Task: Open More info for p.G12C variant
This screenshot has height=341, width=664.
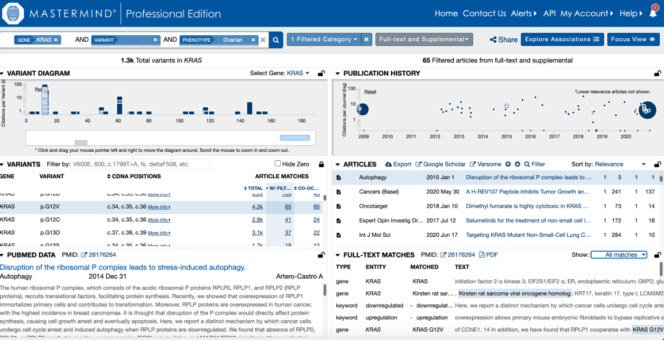Action: pos(159,220)
